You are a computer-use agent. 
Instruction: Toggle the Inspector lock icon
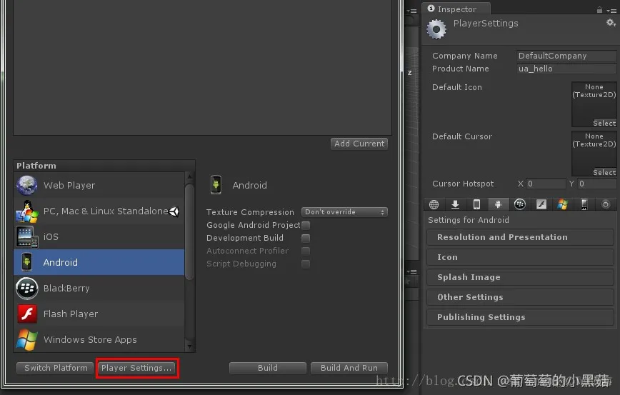pos(599,10)
